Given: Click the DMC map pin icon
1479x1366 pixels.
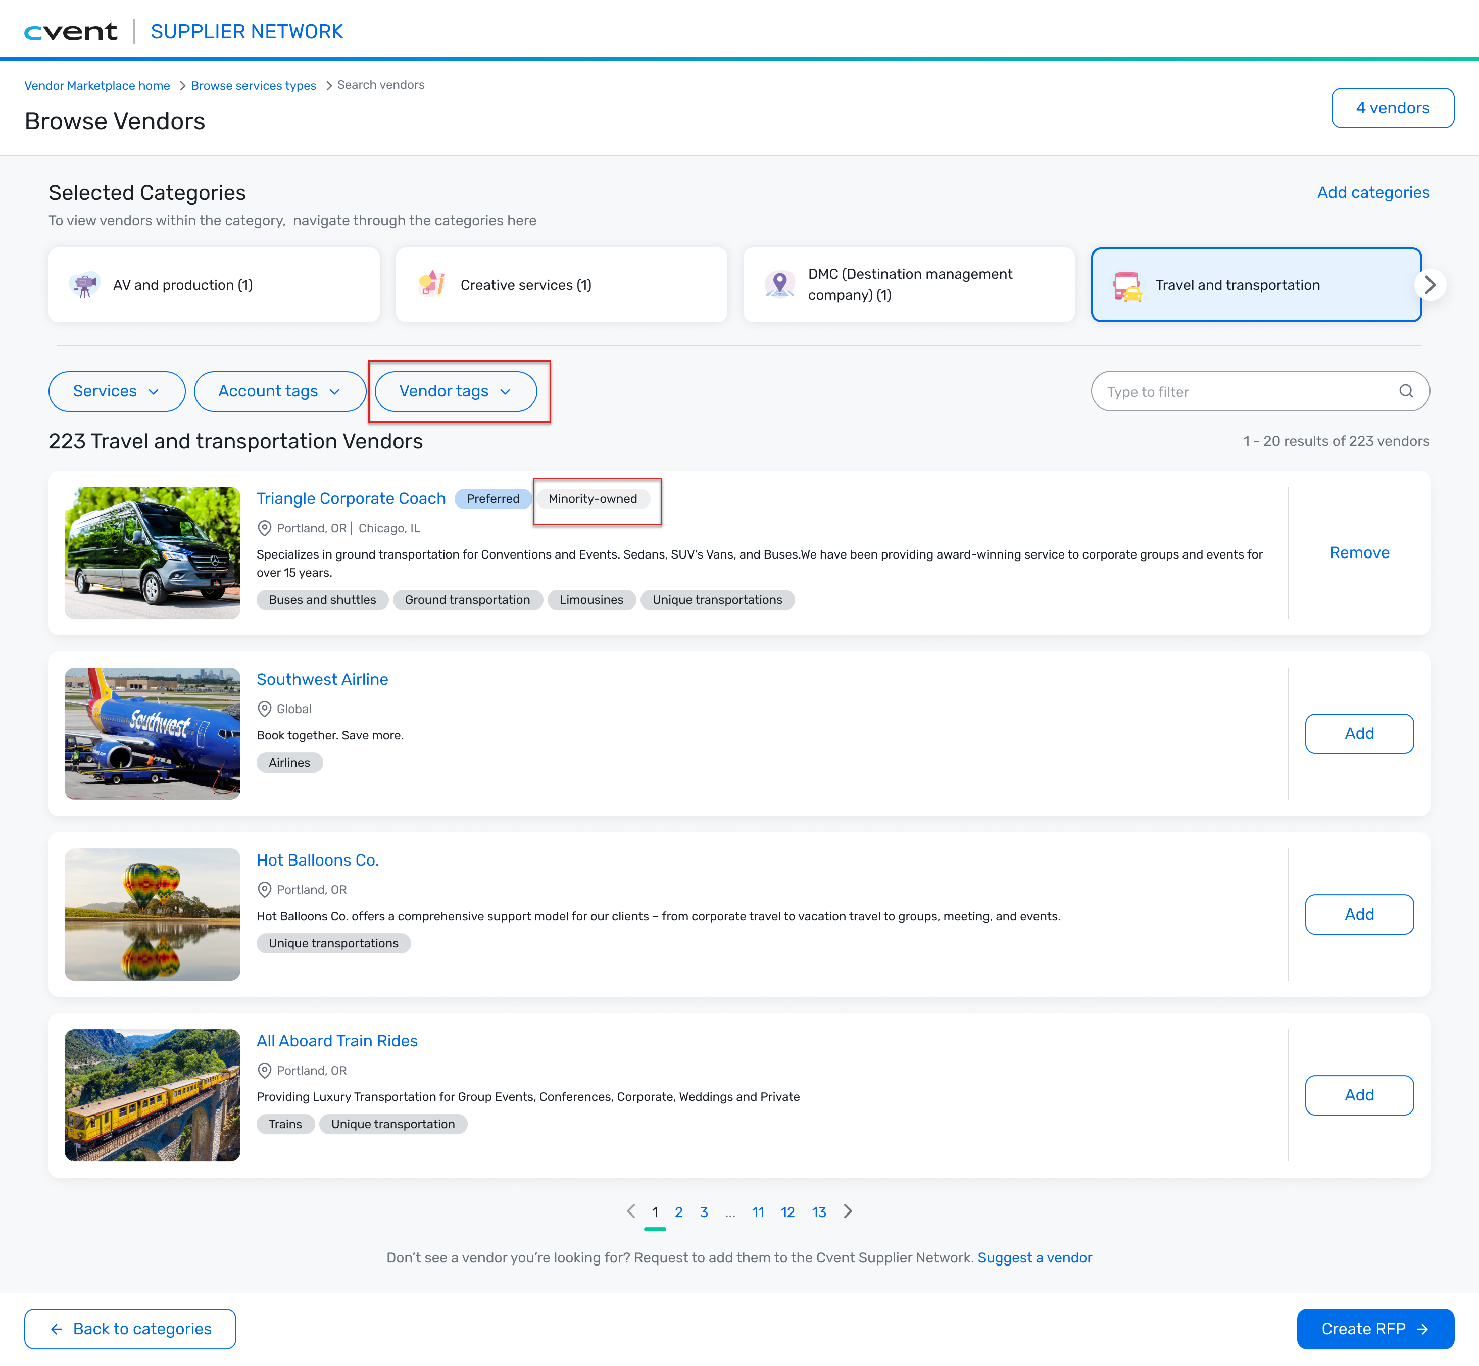Looking at the screenshot, I should (779, 285).
